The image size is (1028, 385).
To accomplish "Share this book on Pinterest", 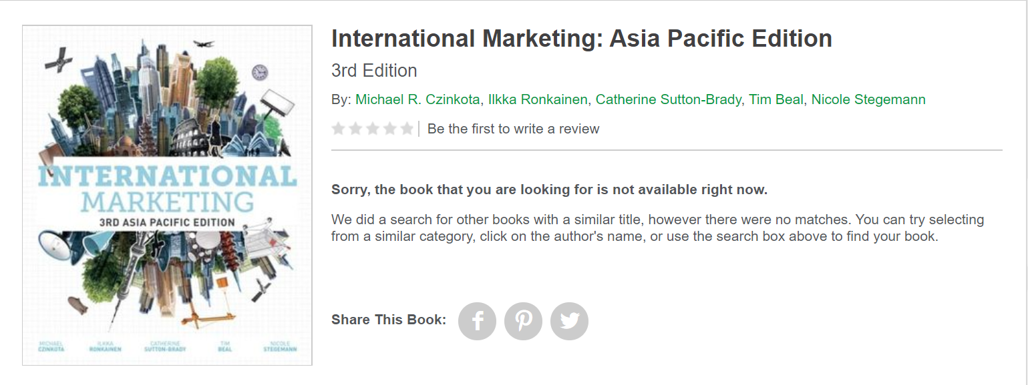I will click(523, 322).
